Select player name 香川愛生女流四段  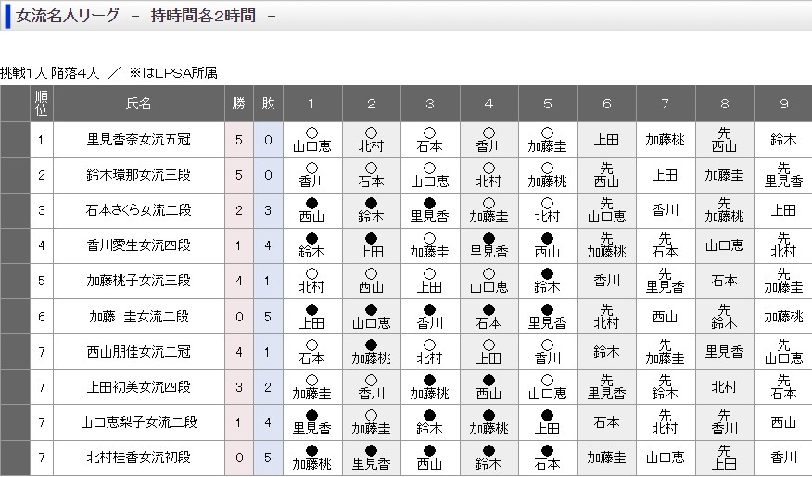139,245
